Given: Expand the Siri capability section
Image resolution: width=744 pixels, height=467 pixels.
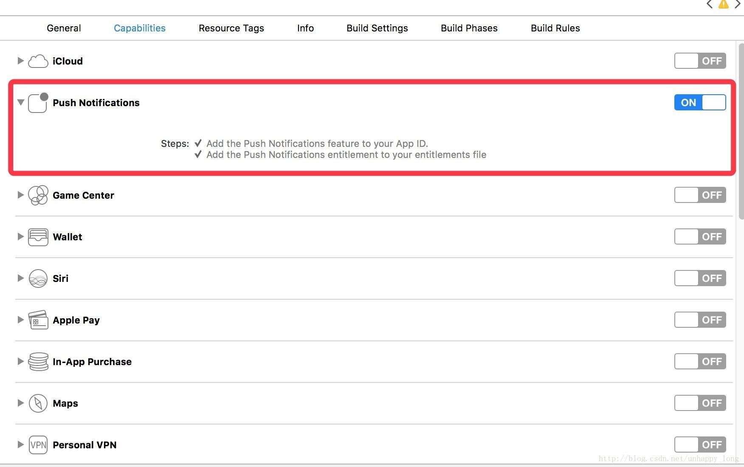Looking at the screenshot, I should coord(20,278).
